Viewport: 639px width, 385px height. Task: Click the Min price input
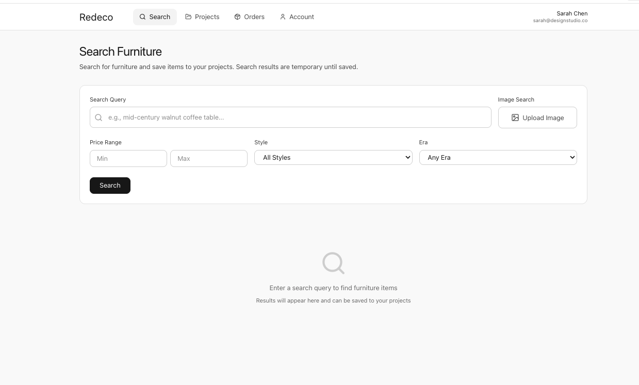(128, 159)
